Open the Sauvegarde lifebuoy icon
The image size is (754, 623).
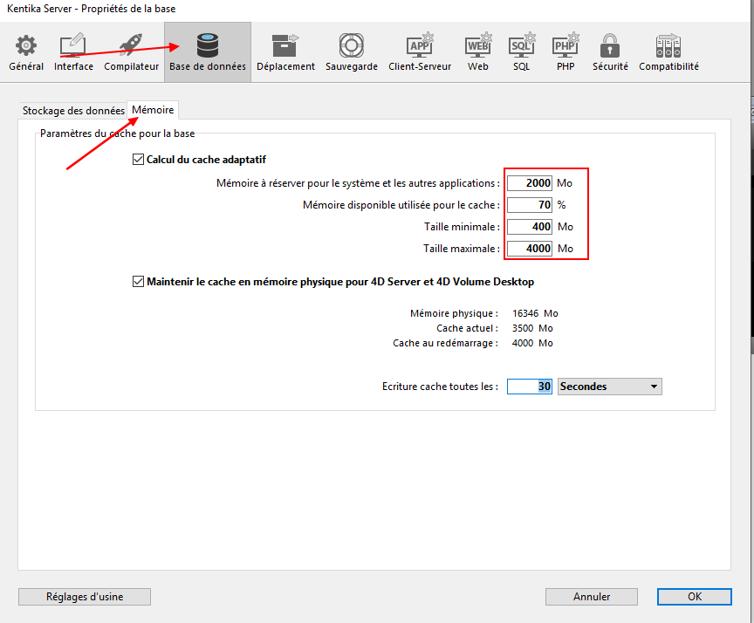click(x=352, y=45)
